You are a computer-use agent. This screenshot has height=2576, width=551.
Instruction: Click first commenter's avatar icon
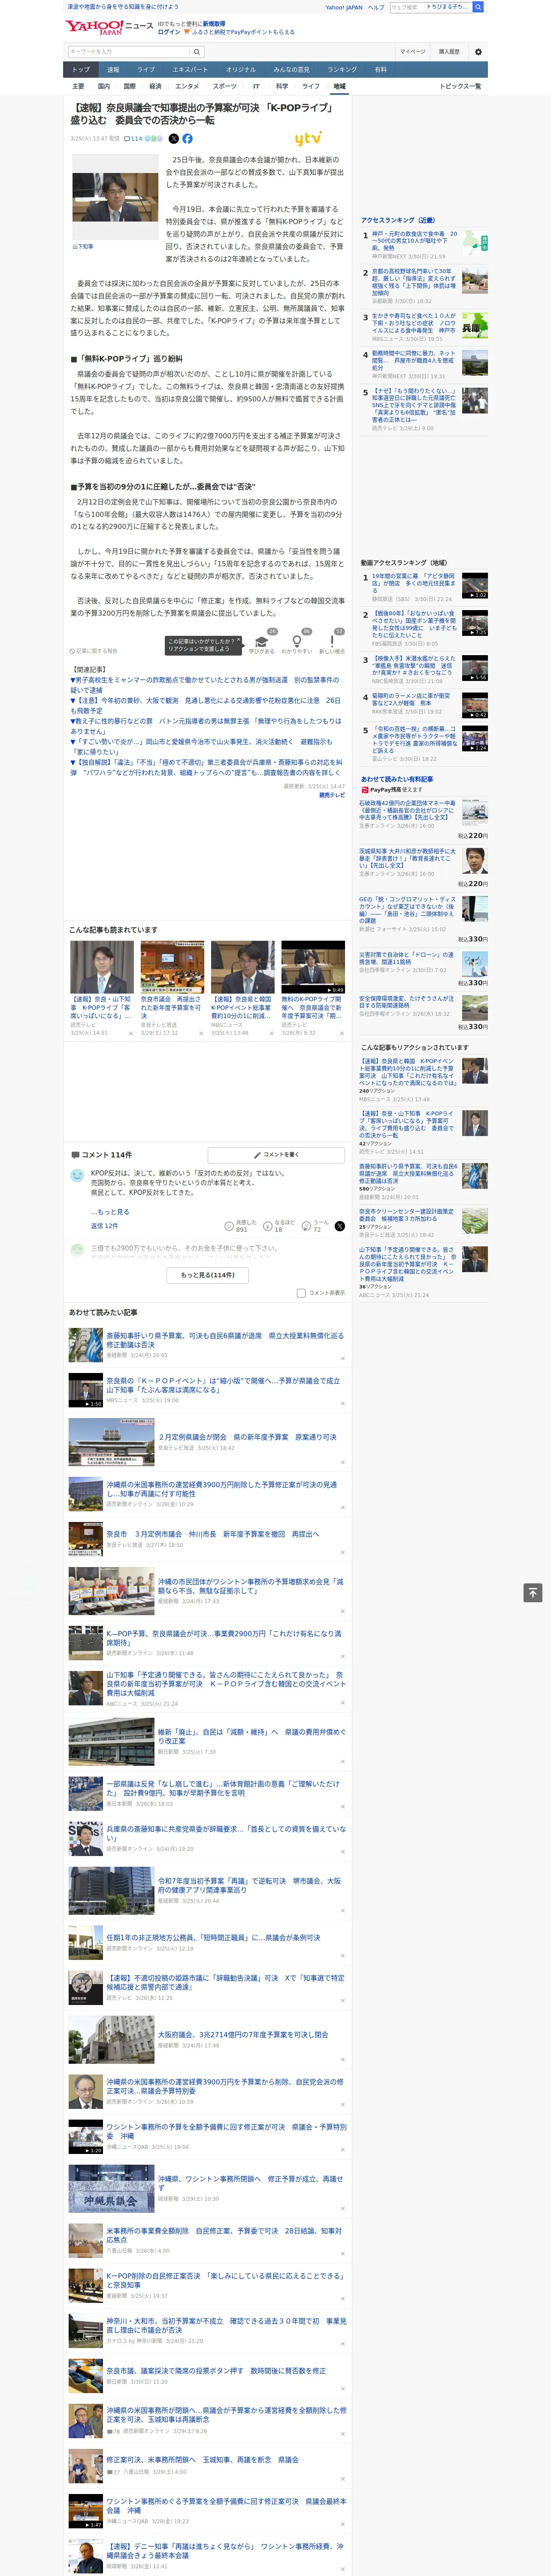click(77, 1176)
